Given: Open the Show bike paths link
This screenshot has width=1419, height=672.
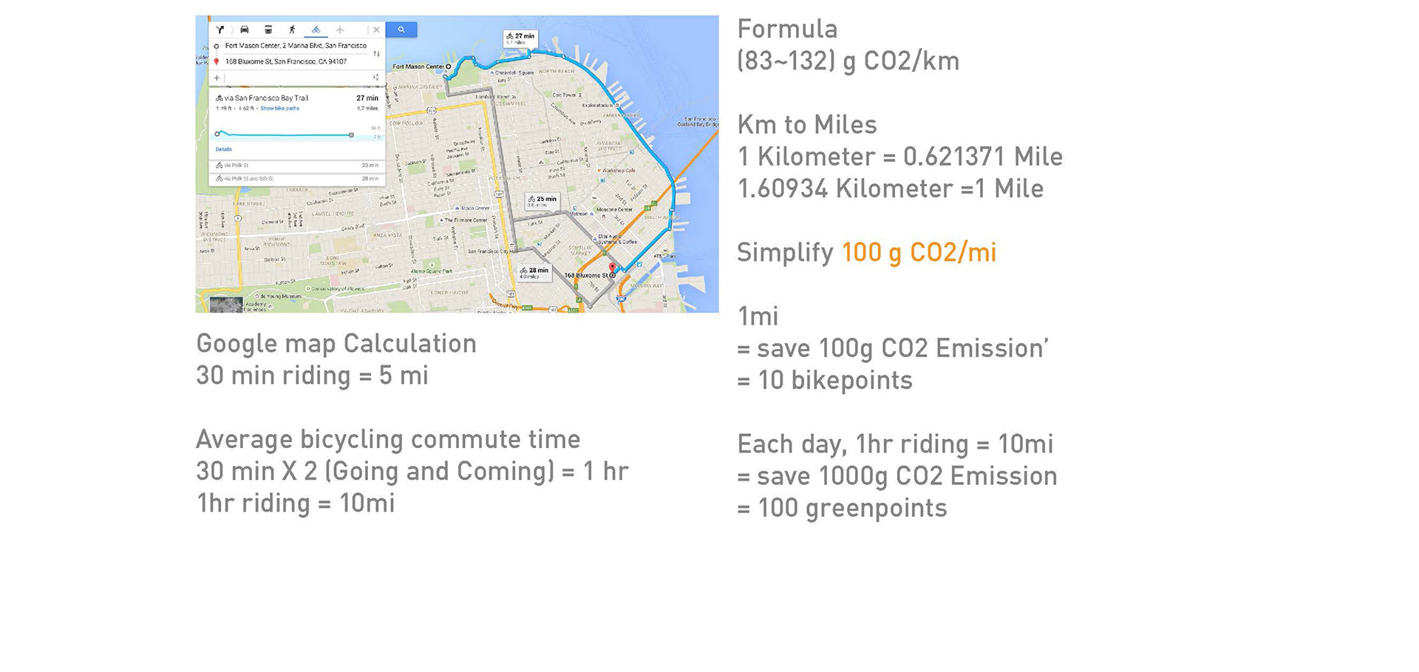Looking at the screenshot, I should [280, 109].
